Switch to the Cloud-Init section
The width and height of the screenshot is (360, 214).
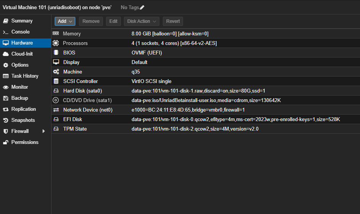pyautogui.click(x=22, y=54)
